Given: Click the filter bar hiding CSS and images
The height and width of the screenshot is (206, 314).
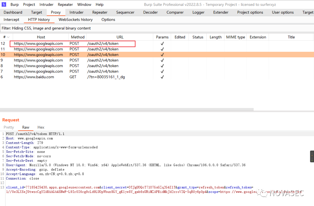Looking at the screenshot, I should coord(157,28).
